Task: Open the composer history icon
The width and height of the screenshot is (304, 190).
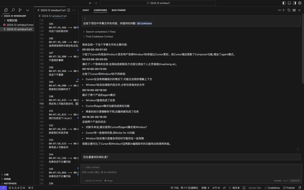Action: pos(289,10)
